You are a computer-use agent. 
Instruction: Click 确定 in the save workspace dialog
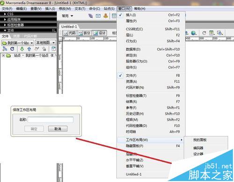[x=34, y=129]
